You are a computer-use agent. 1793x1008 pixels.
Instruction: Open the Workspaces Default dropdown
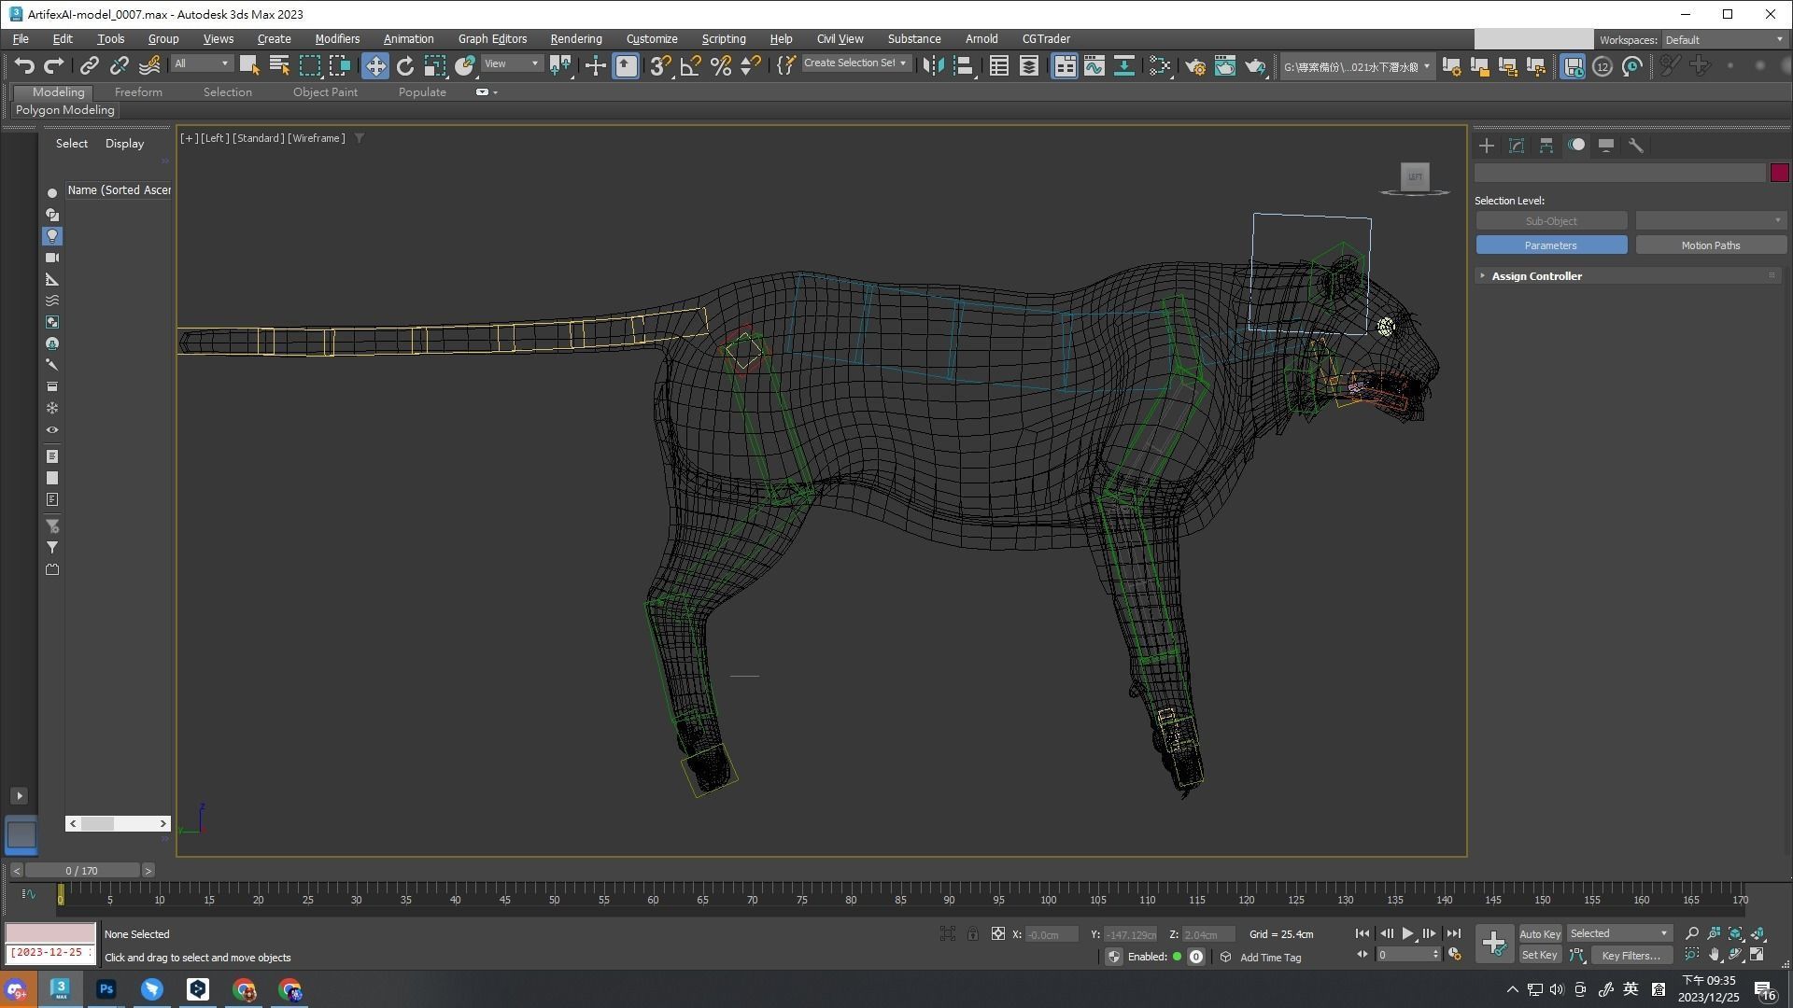tap(1724, 40)
